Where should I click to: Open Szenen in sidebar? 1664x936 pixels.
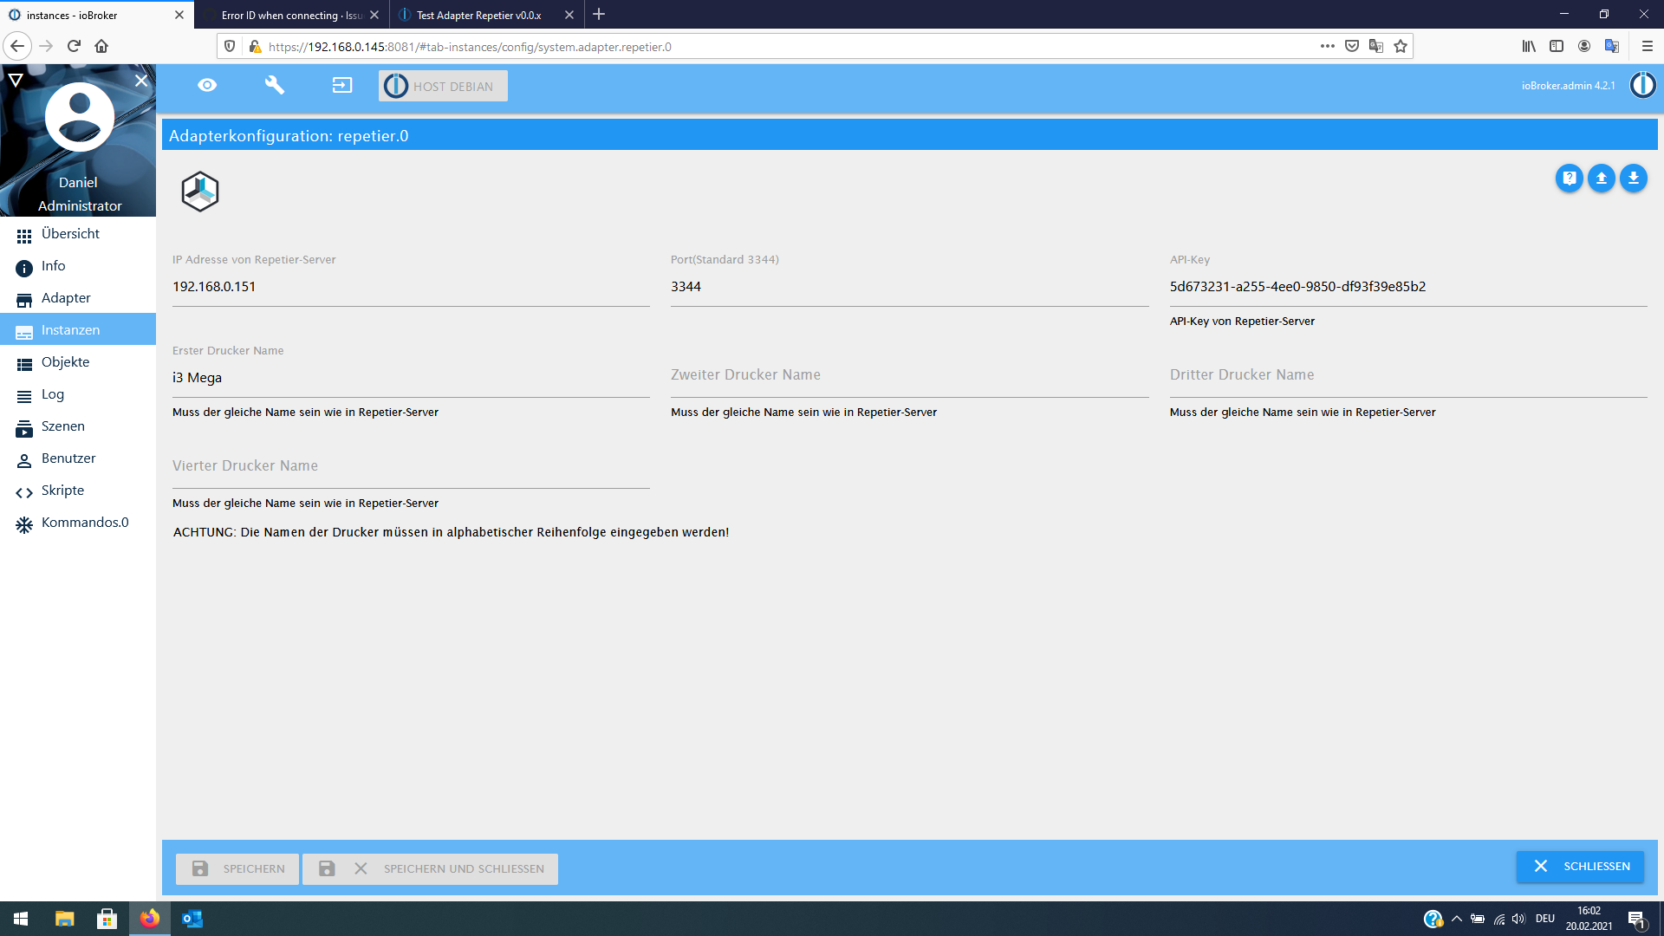click(x=78, y=426)
